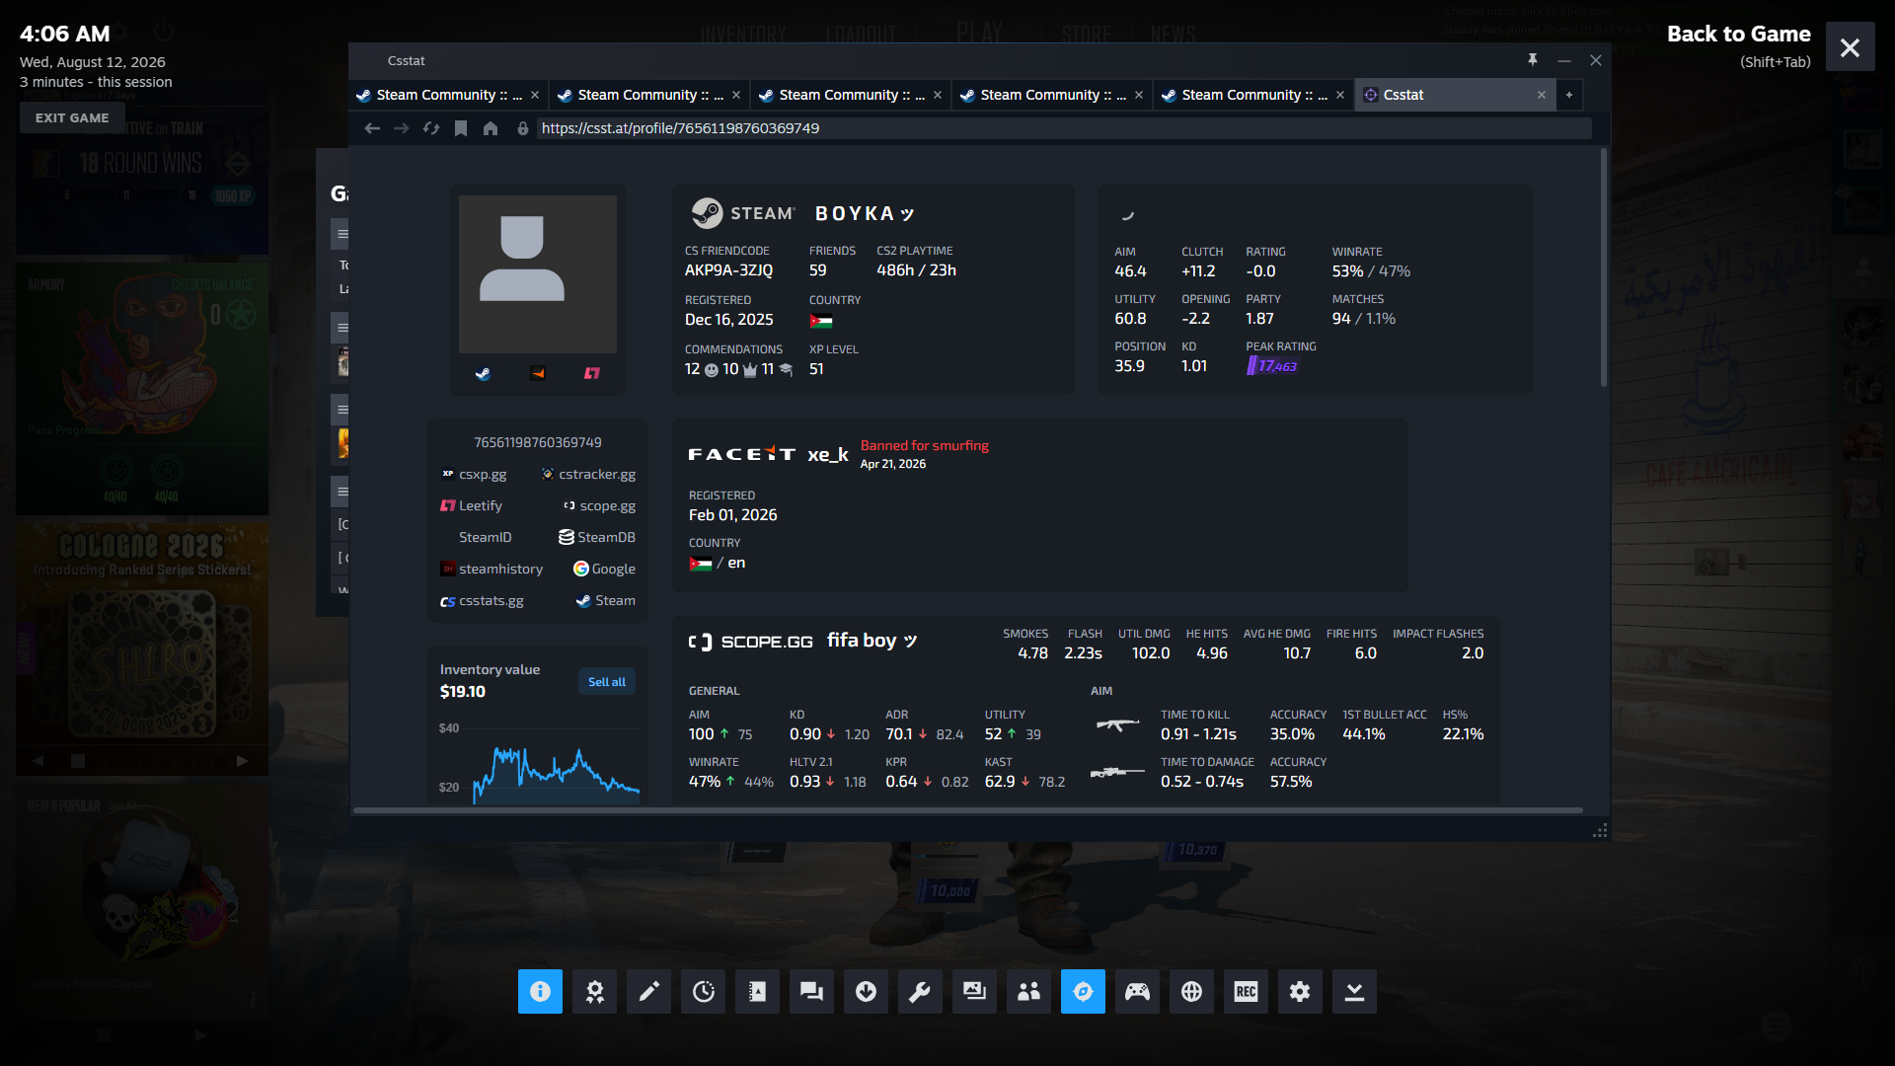The height and width of the screenshot is (1066, 1895).
Task: Click the scope.gg name fifa boy
Action: click(872, 641)
